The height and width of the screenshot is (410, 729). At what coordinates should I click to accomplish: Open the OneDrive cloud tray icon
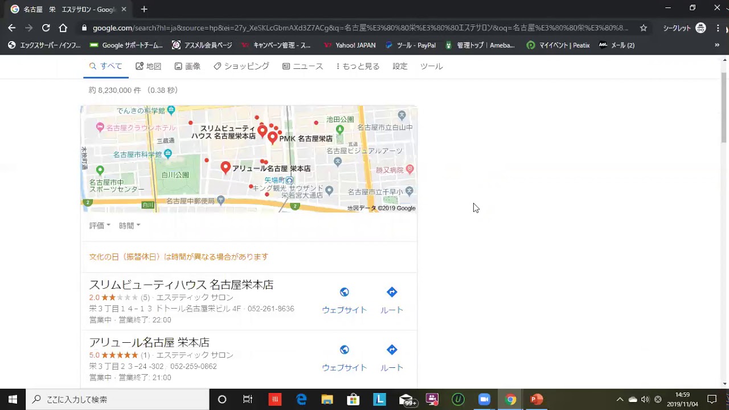(633, 399)
